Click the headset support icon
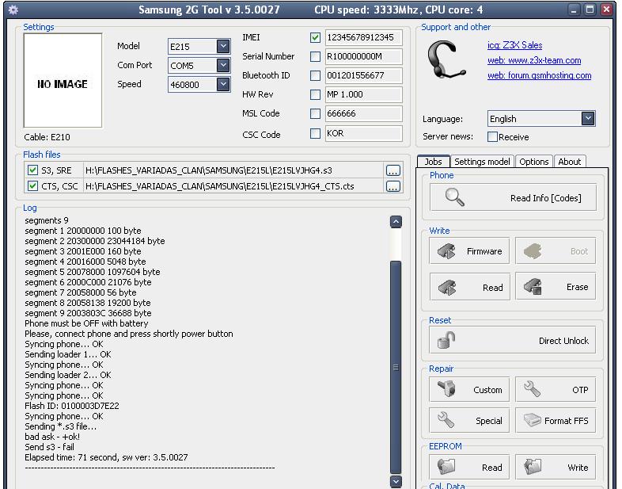 [x=446, y=60]
